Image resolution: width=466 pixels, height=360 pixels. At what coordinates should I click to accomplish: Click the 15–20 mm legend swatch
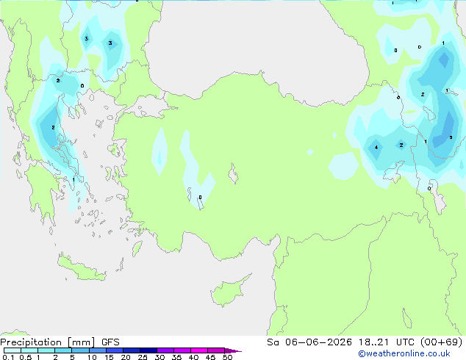115,350
